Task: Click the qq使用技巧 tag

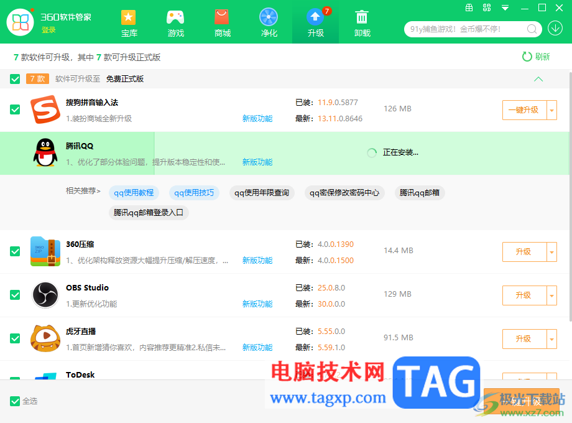Action: tap(194, 193)
